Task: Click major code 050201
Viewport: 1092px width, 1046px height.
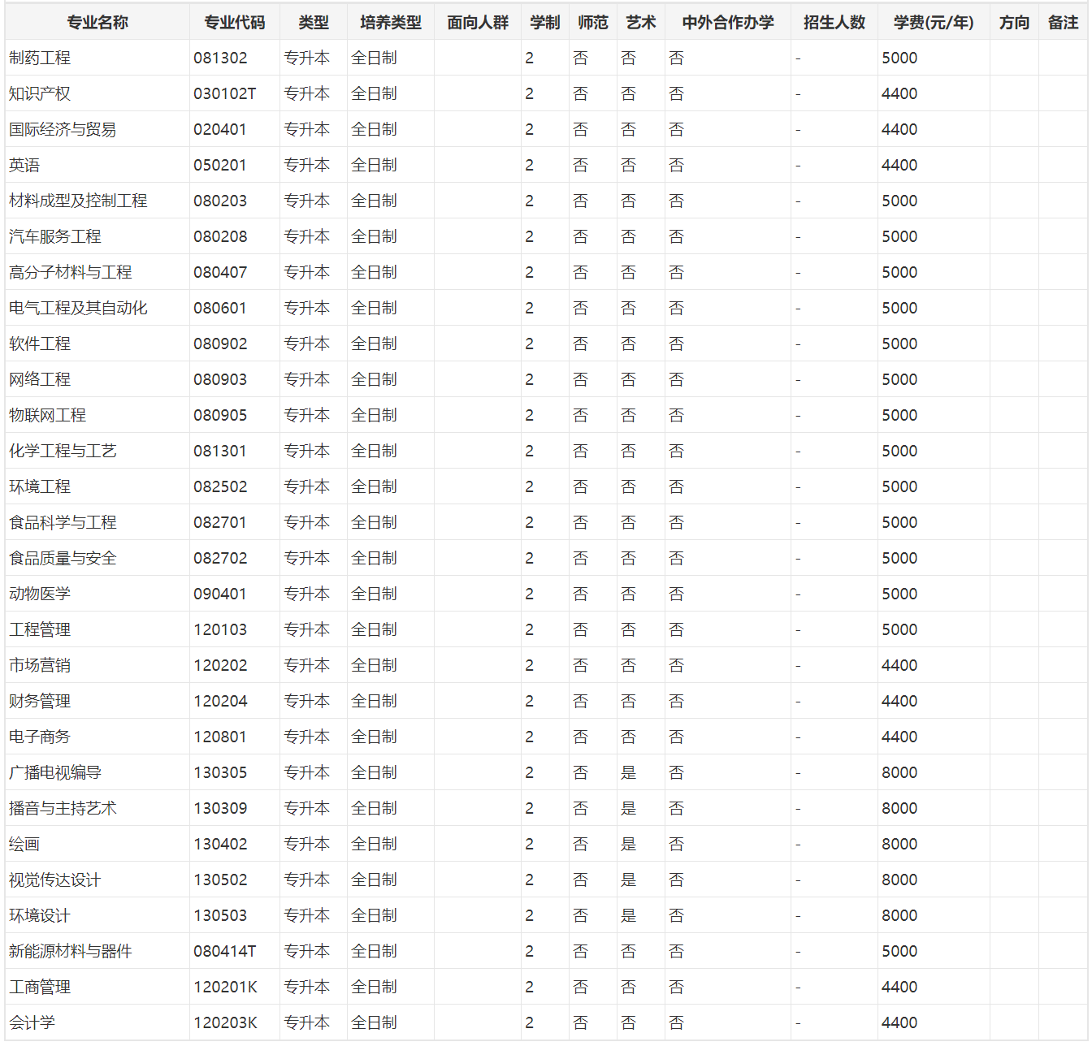Action: 220,166
